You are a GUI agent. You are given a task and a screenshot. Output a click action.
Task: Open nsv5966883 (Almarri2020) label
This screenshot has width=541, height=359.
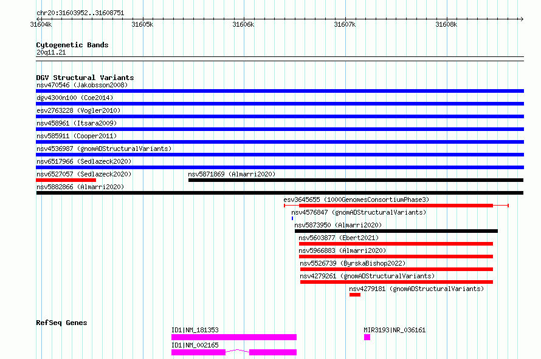click(342, 250)
